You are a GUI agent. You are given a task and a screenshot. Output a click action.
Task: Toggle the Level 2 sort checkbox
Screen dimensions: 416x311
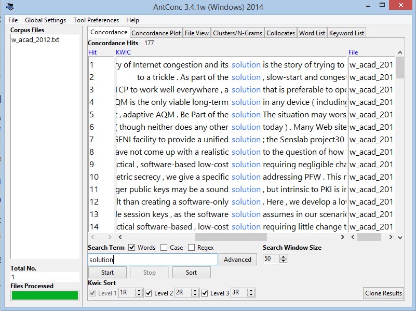tap(149, 293)
